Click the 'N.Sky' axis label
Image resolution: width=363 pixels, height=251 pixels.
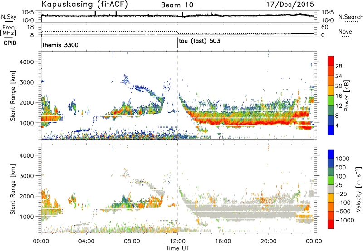9,17
